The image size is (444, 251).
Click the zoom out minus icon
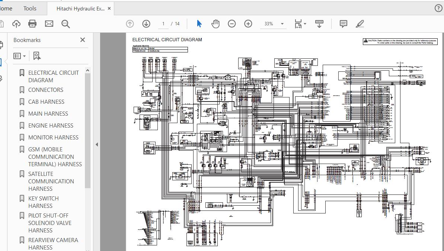pyautogui.click(x=231, y=24)
